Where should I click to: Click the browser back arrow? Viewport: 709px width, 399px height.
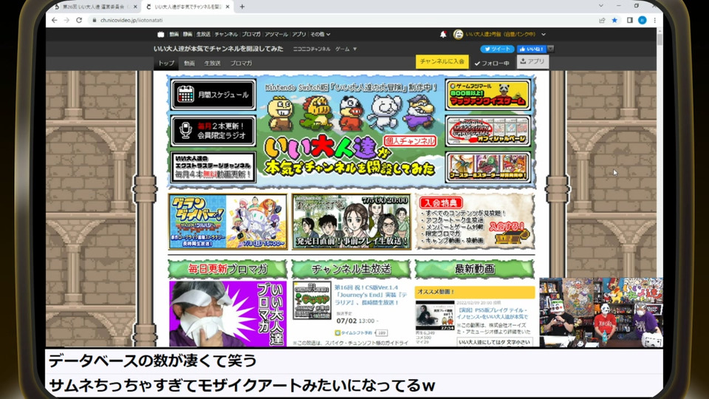54,21
